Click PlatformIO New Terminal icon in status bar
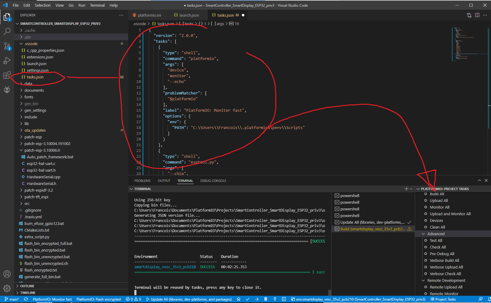This screenshot has width=491, height=303. [x=284, y=299]
